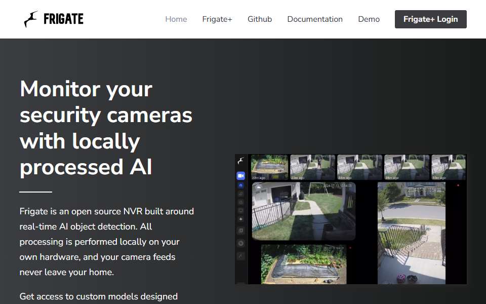
Task: Click the square icon below the plus icon
Action: pos(241,231)
